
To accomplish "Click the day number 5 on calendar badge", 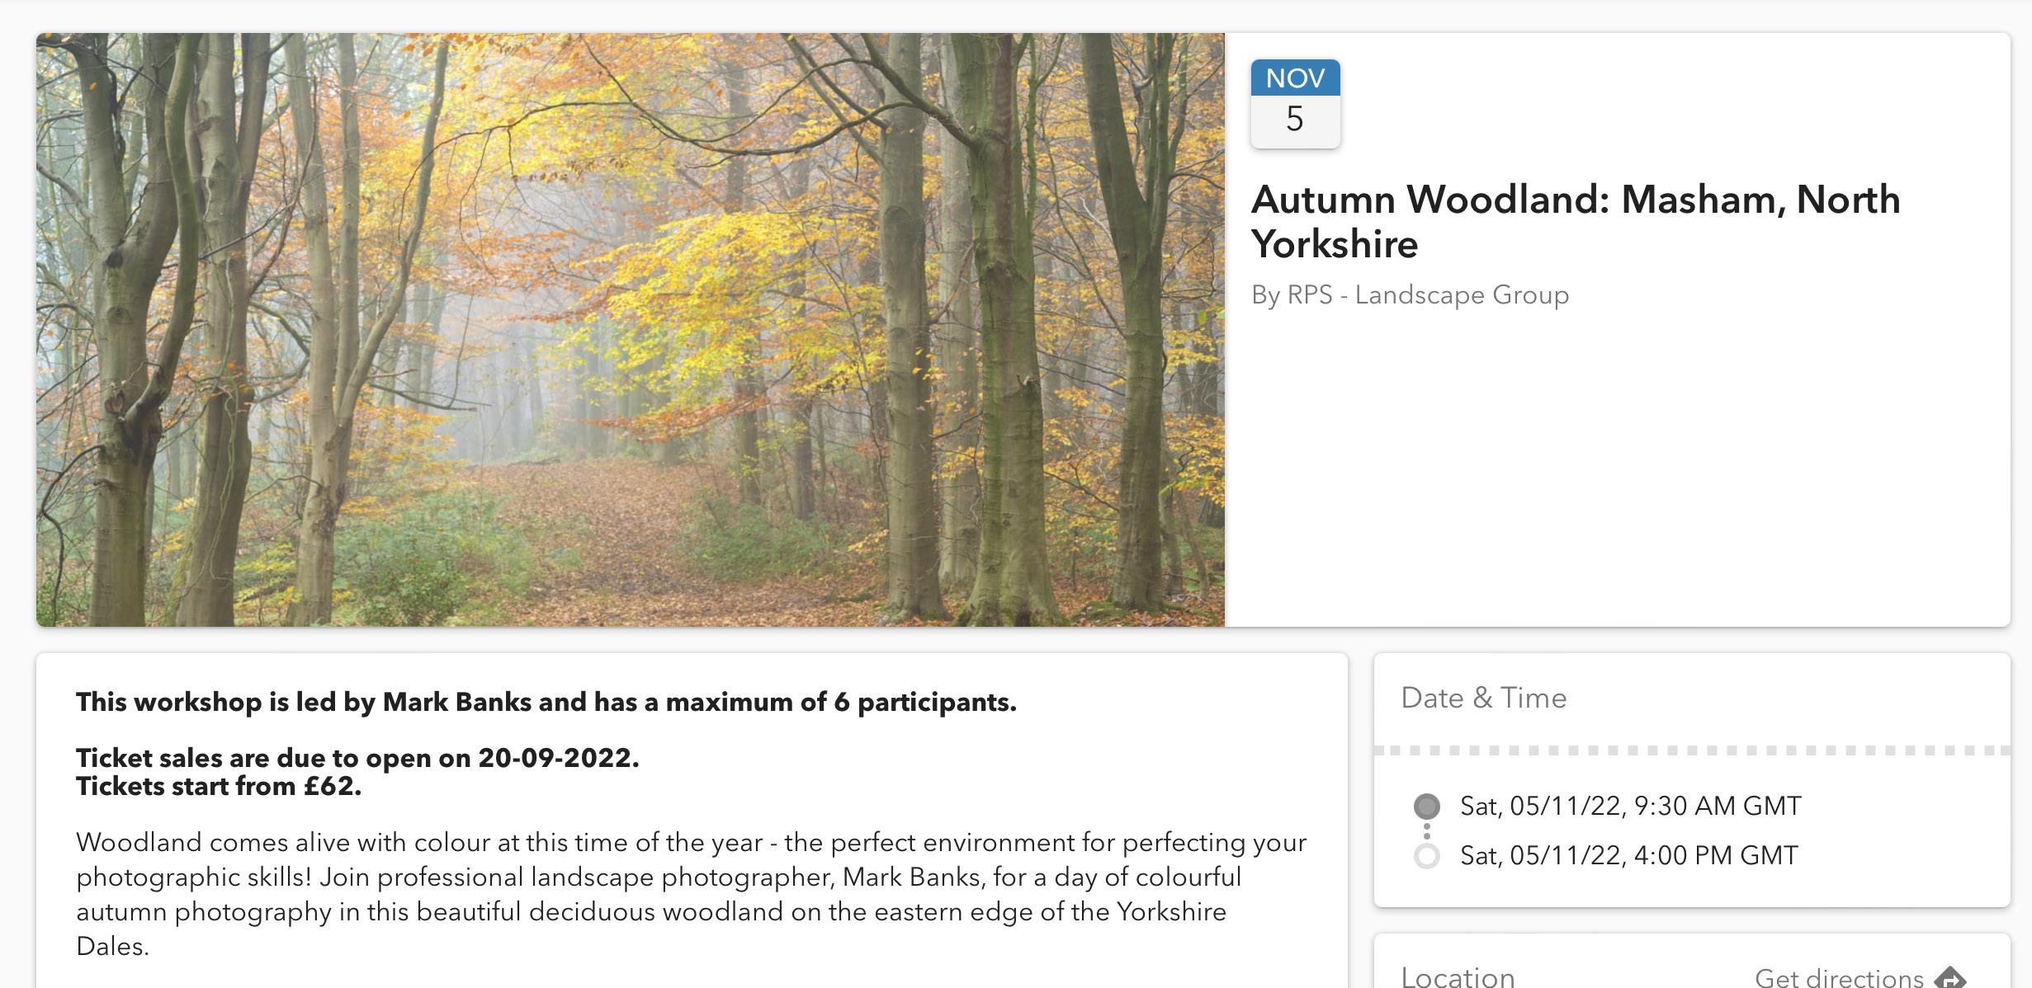I will click(x=1295, y=120).
